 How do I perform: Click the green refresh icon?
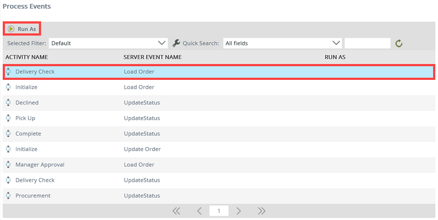point(399,43)
